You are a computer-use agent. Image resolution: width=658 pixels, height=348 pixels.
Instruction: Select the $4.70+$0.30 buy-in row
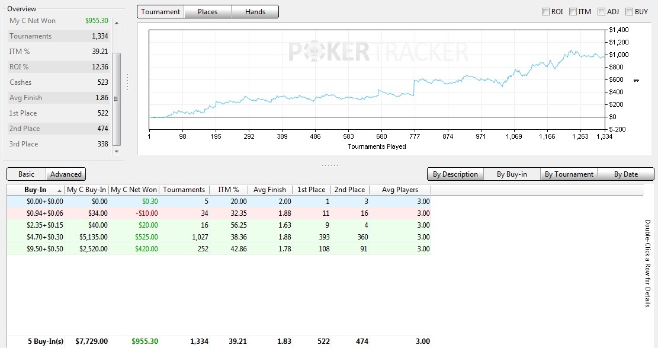click(x=219, y=237)
